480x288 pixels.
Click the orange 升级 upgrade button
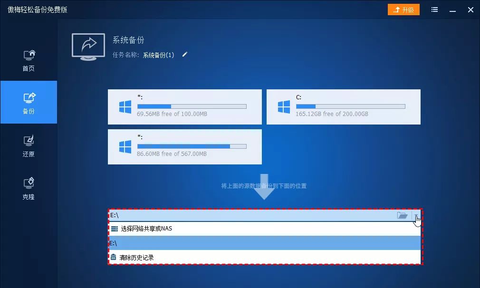click(x=403, y=9)
